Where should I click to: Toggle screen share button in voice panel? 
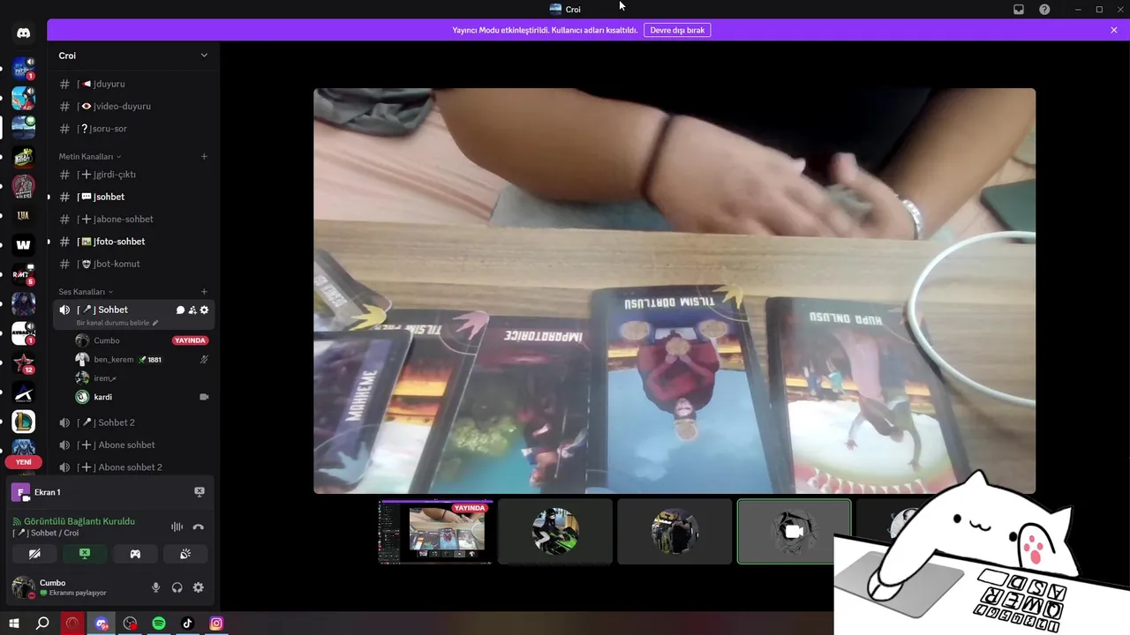tap(85, 554)
